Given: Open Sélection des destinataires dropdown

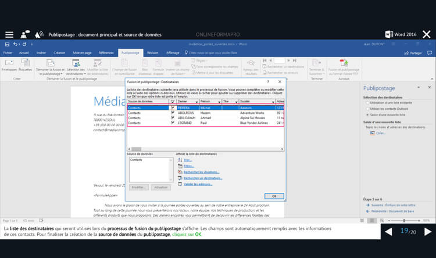Looking at the screenshot, I should click(x=76, y=67).
